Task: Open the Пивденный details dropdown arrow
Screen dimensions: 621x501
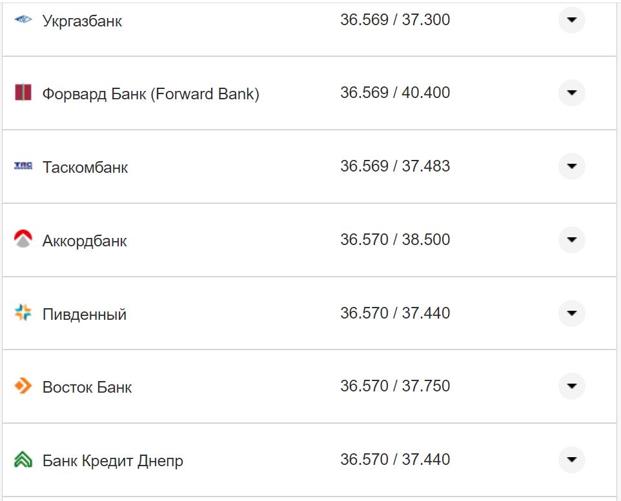Action: (x=571, y=313)
